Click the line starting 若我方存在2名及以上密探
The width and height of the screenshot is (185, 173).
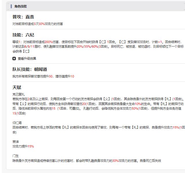pyautogui.click(x=98, y=99)
